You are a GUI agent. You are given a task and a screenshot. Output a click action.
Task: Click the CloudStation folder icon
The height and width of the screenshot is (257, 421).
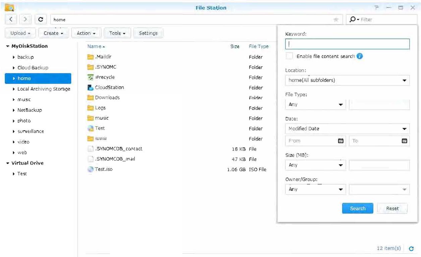click(90, 88)
